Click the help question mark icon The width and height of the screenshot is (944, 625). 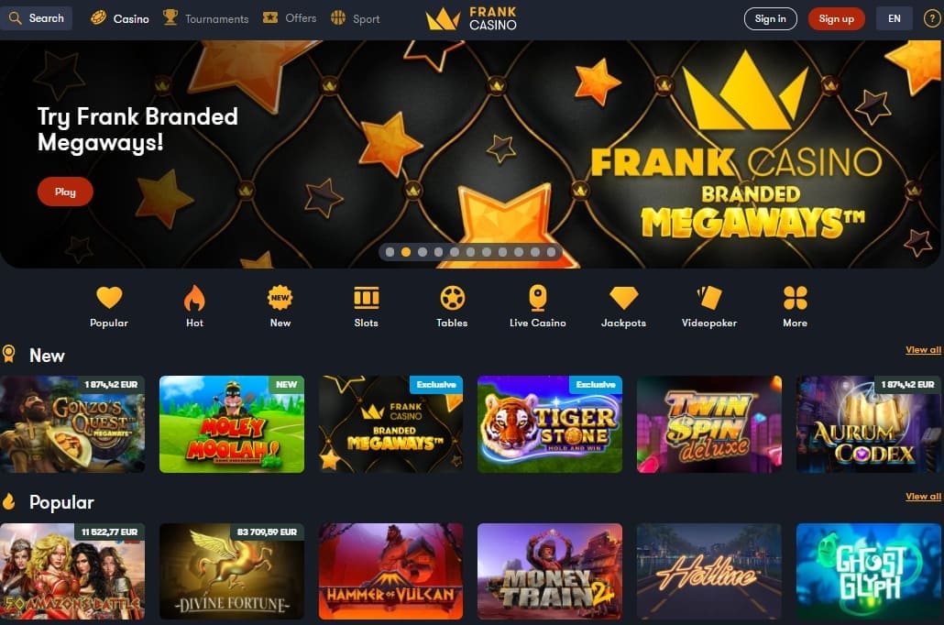(932, 18)
